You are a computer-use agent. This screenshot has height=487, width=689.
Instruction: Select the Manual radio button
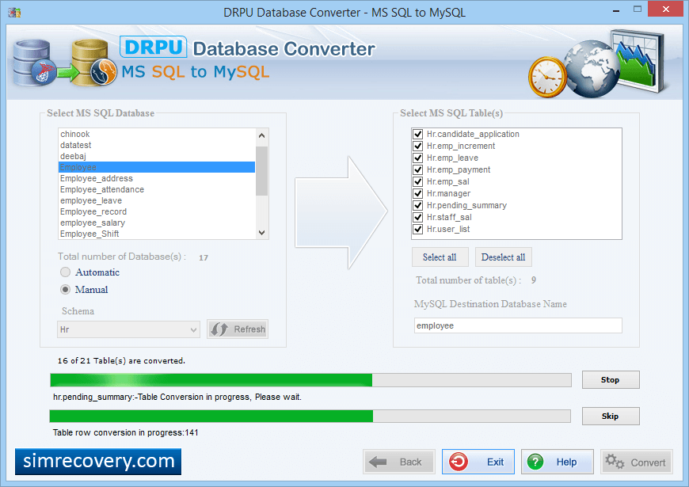pyautogui.click(x=65, y=290)
